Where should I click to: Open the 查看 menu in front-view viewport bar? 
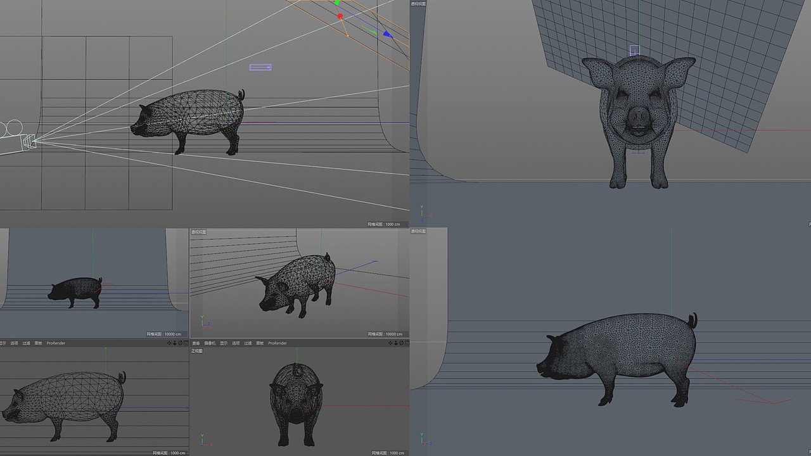(196, 343)
